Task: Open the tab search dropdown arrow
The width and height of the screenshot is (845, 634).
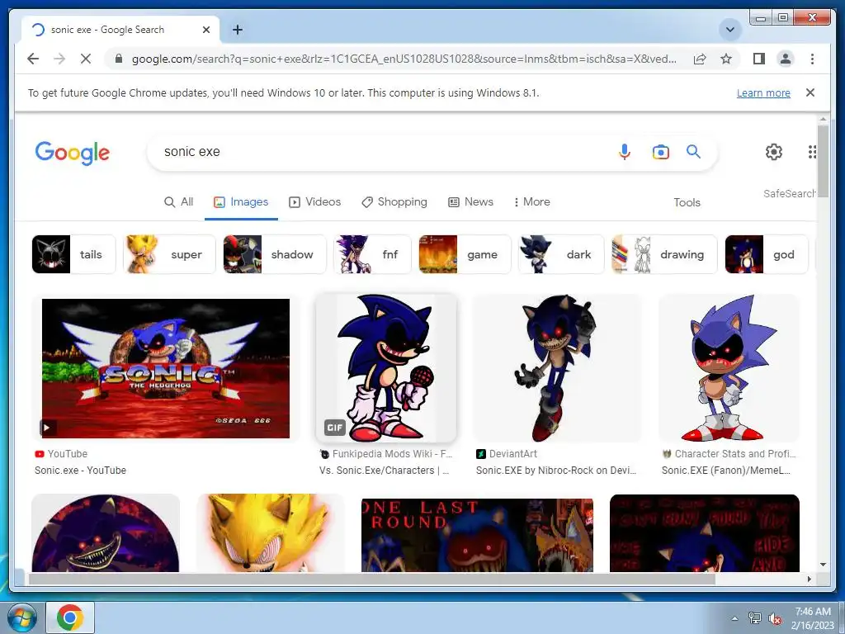Action: tap(730, 30)
